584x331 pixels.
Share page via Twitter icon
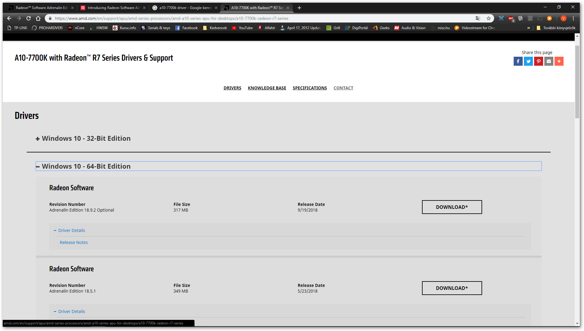tap(528, 61)
